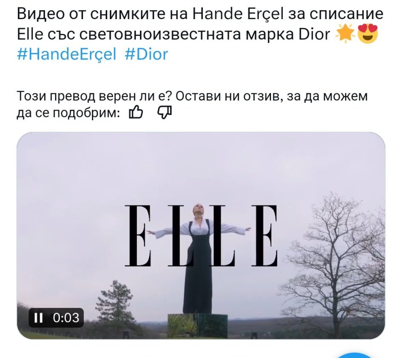Image resolution: width=402 pixels, height=358 pixels.
Task: Click the name 'Hande Erçel' in tweet text
Action: click(x=238, y=14)
